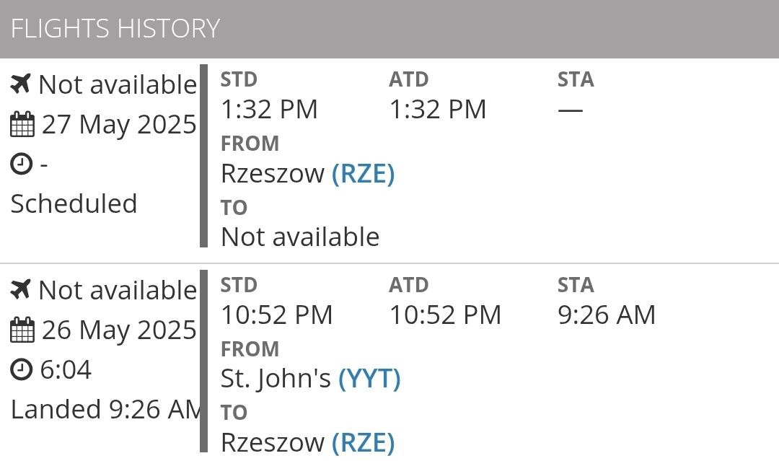This screenshot has height=461, width=779.
Task: Select the Scheduled status text
Action: [x=74, y=204]
